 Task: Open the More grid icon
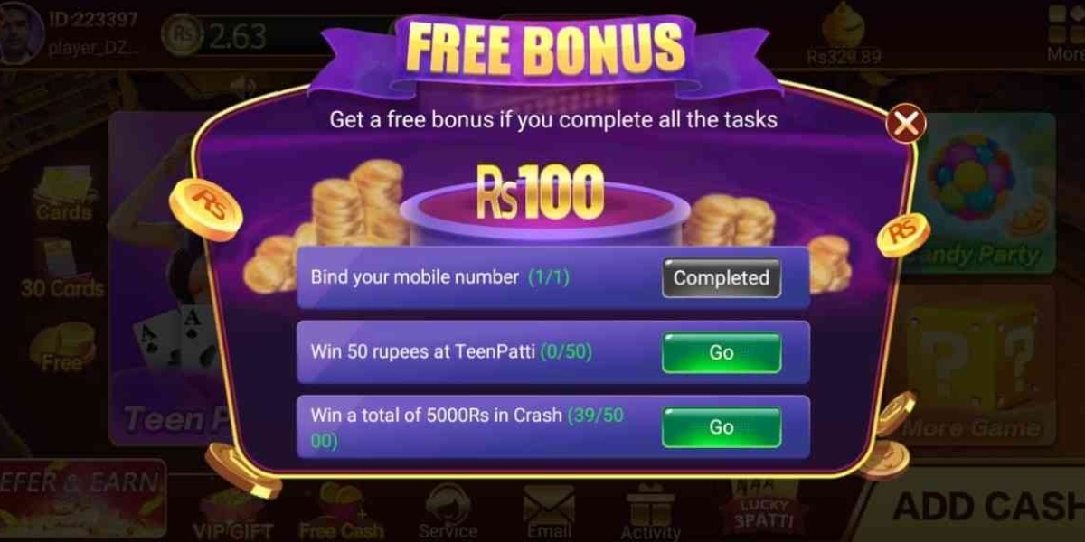point(1065,33)
